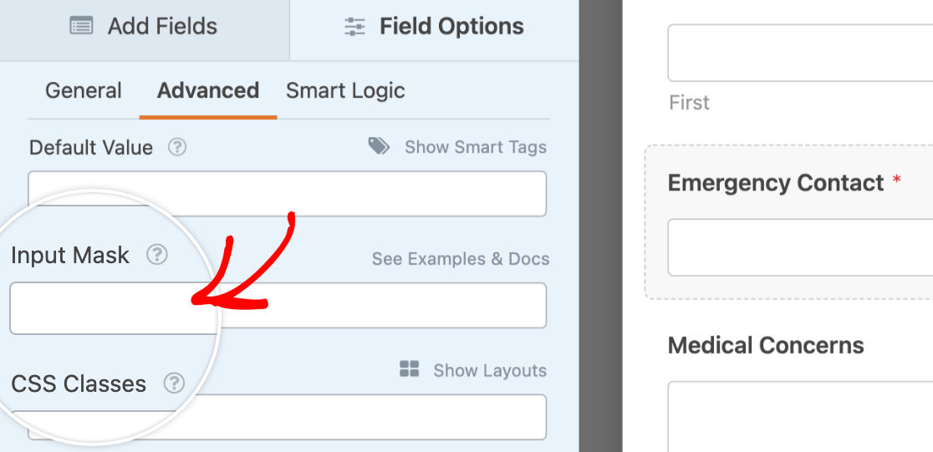
Task: Focus the Default Value text field
Action: 287,194
